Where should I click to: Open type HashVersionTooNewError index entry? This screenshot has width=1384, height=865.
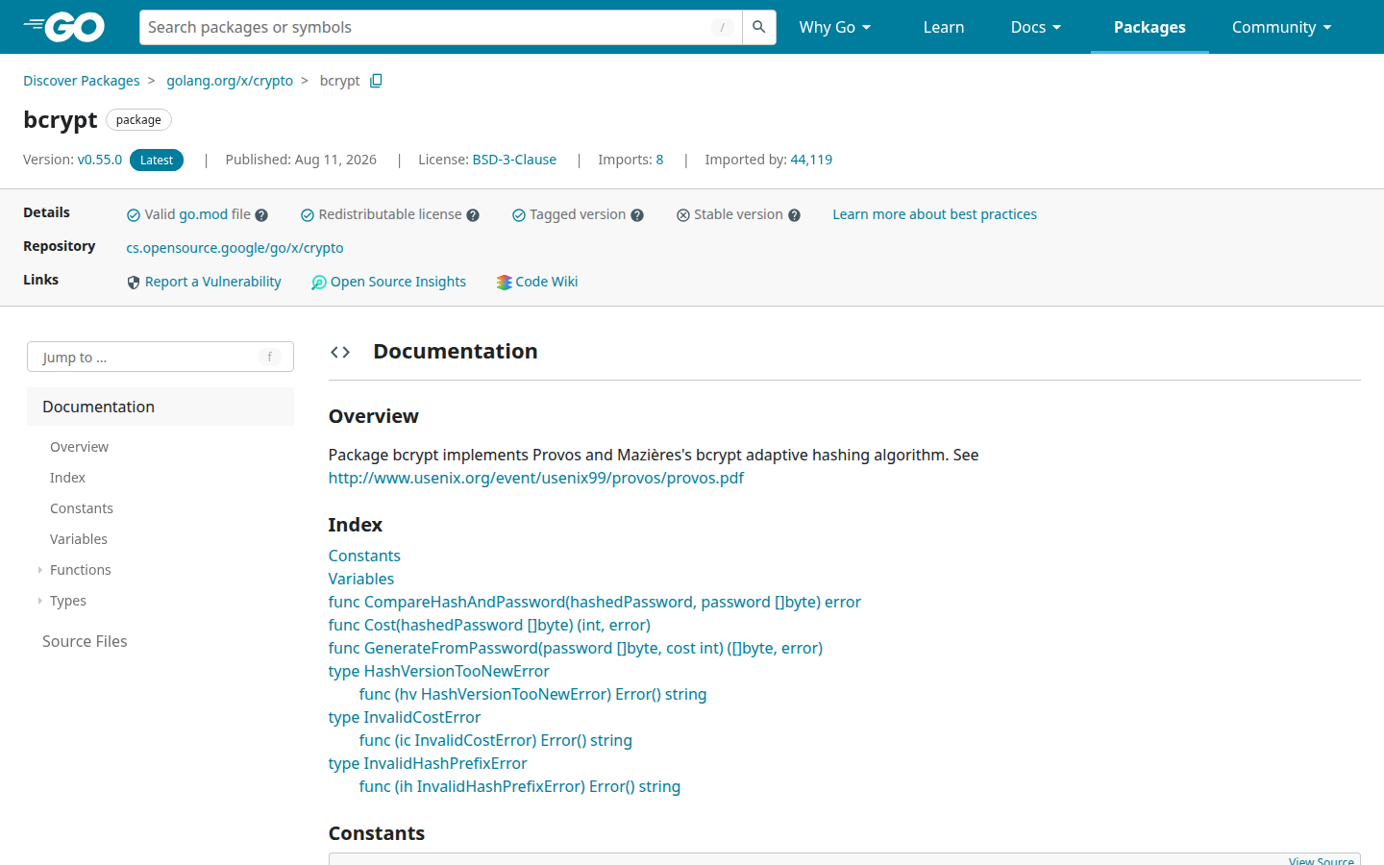[x=439, y=671]
